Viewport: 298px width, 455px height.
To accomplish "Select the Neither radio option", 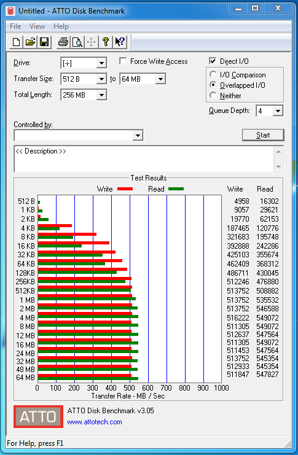I will tap(213, 95).
